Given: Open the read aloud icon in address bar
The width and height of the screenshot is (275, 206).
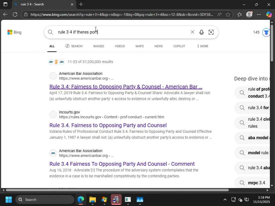Looking at the screenshot, I should click(219, 14).
